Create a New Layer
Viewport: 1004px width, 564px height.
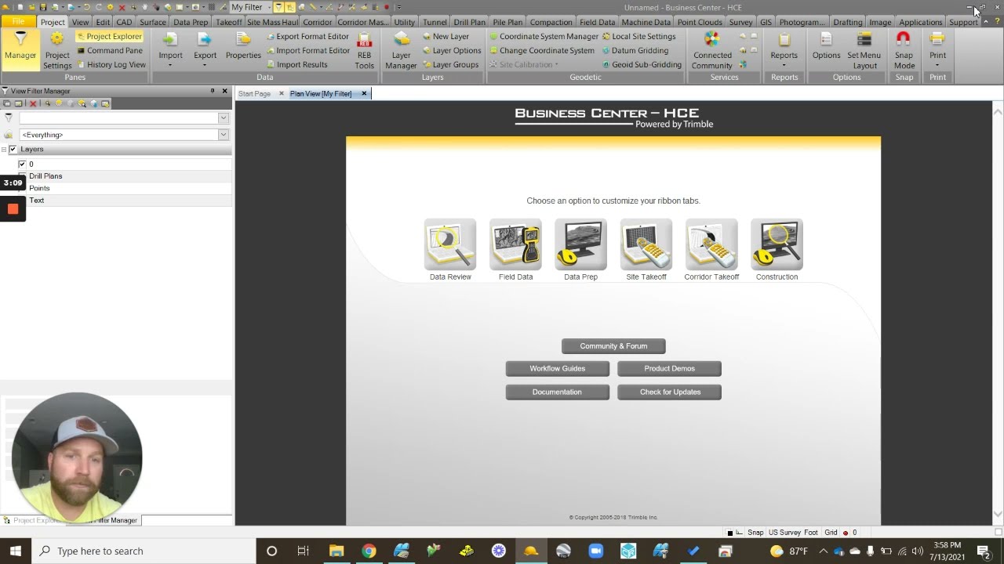click(x=446, y=36)
